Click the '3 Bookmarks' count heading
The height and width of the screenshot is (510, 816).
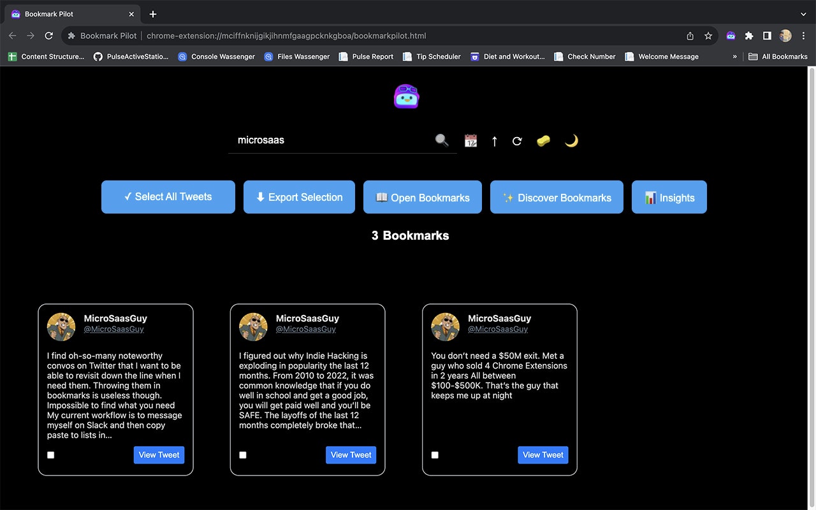410,235
